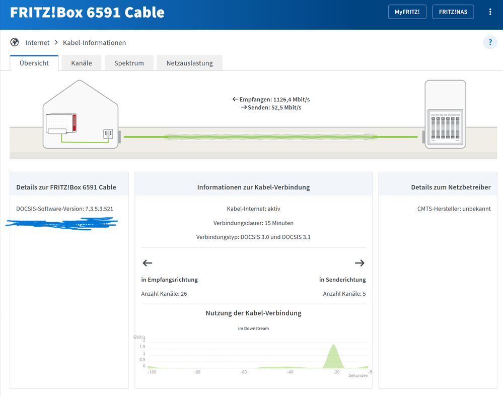Click the house with FRITZ!Box illustration
Image resolution: width=503 pixels, height=396 pixels.
pyautogui.click(x=81, y=114)
